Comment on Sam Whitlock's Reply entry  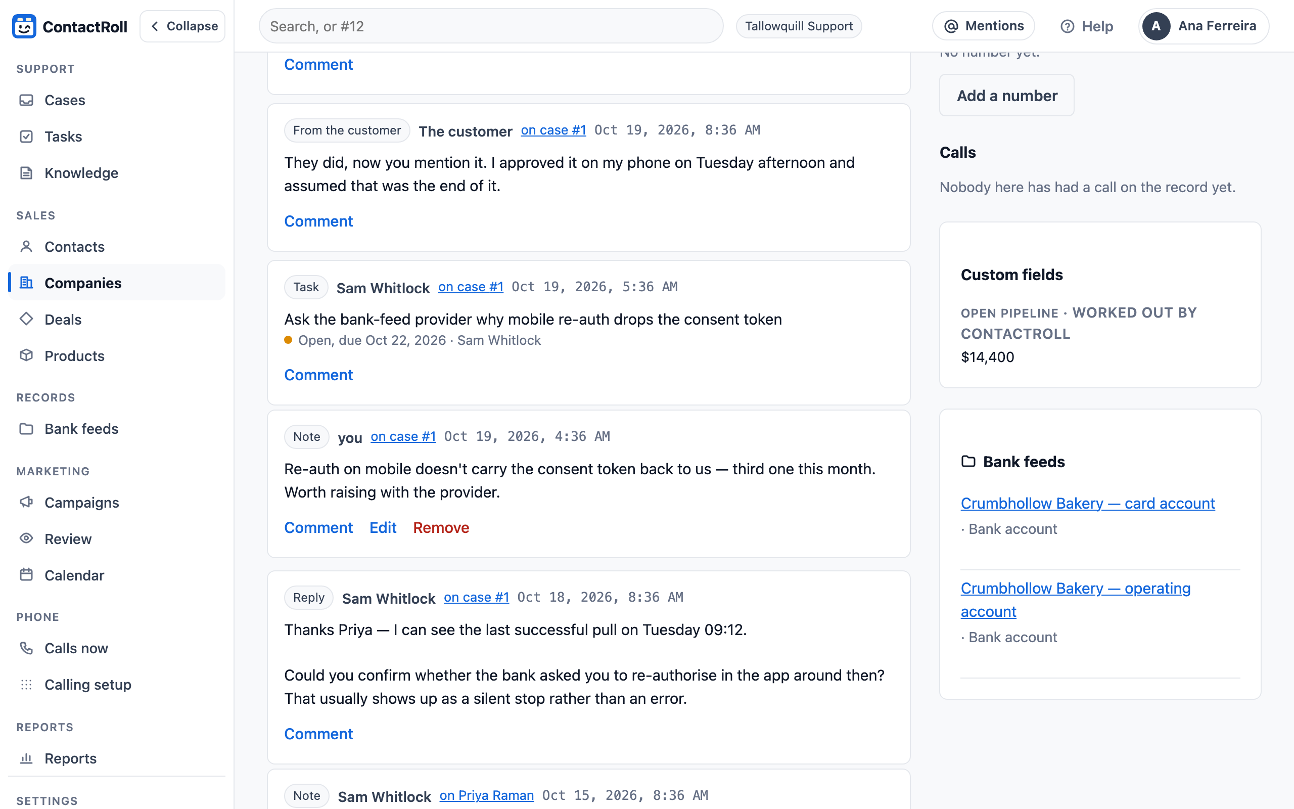click(318, 734)
